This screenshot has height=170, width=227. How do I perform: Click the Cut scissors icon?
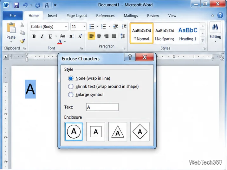22,25
